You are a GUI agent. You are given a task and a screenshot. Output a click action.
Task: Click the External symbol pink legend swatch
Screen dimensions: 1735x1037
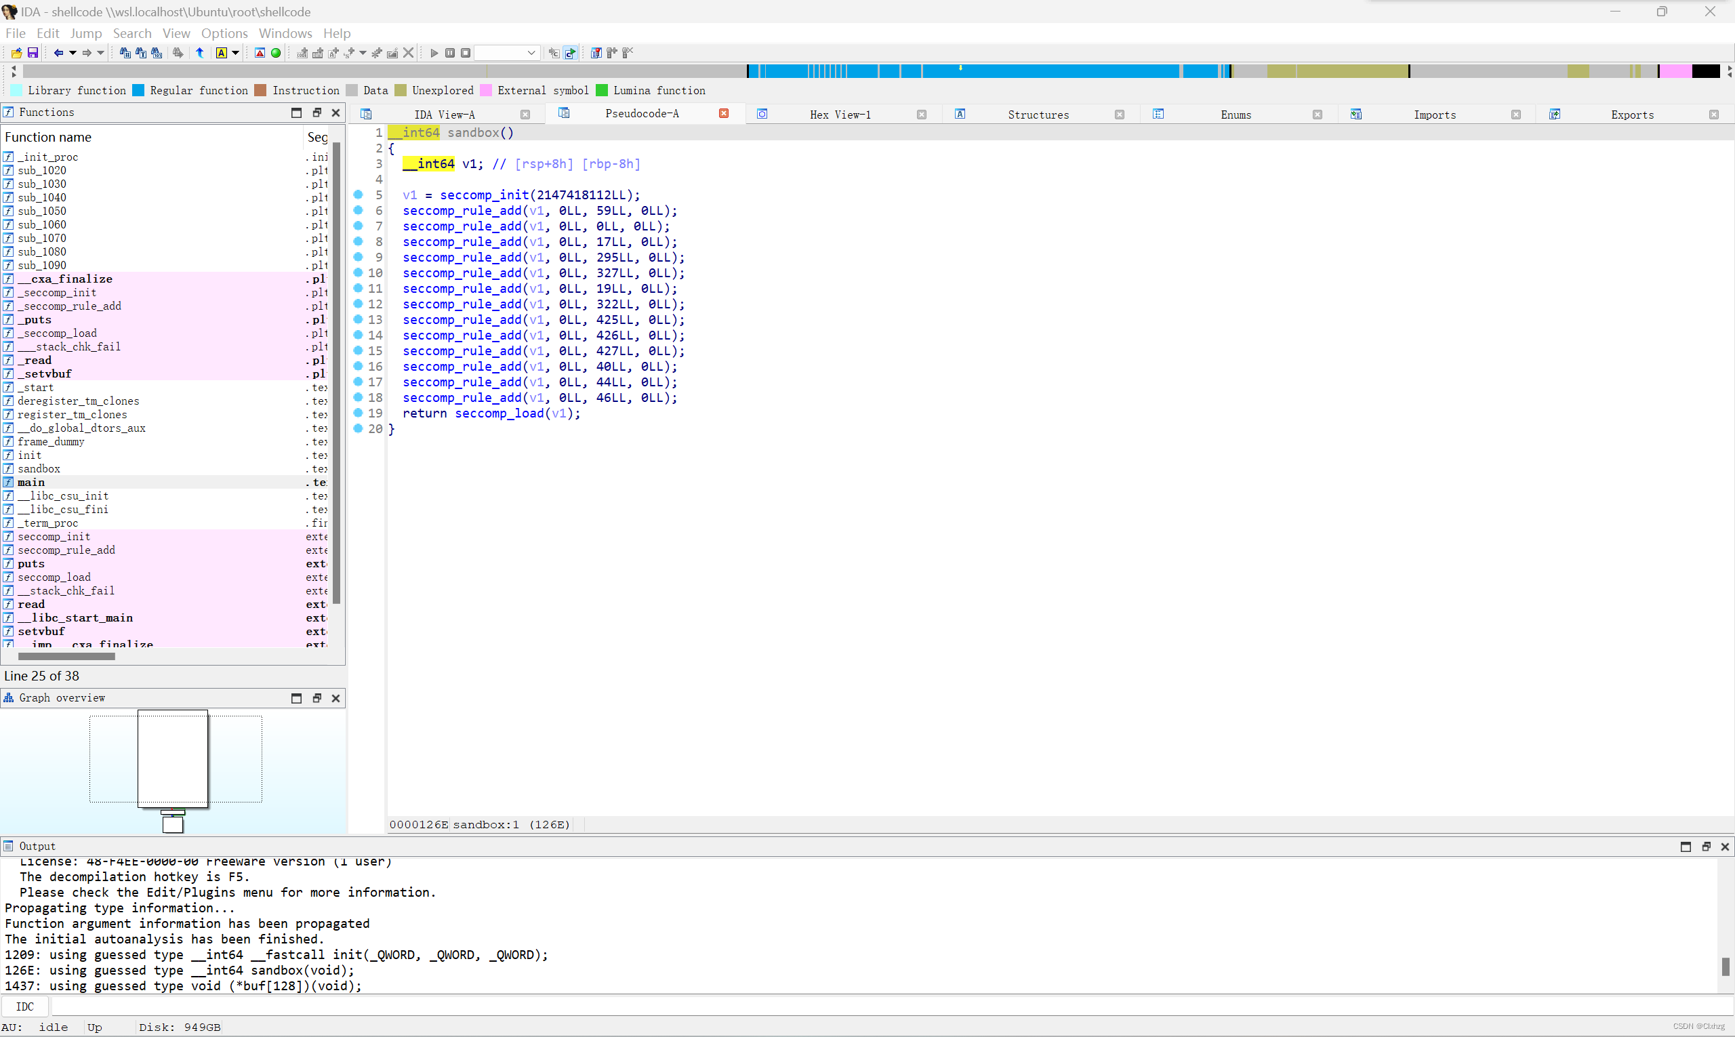[x=486, y=90]
